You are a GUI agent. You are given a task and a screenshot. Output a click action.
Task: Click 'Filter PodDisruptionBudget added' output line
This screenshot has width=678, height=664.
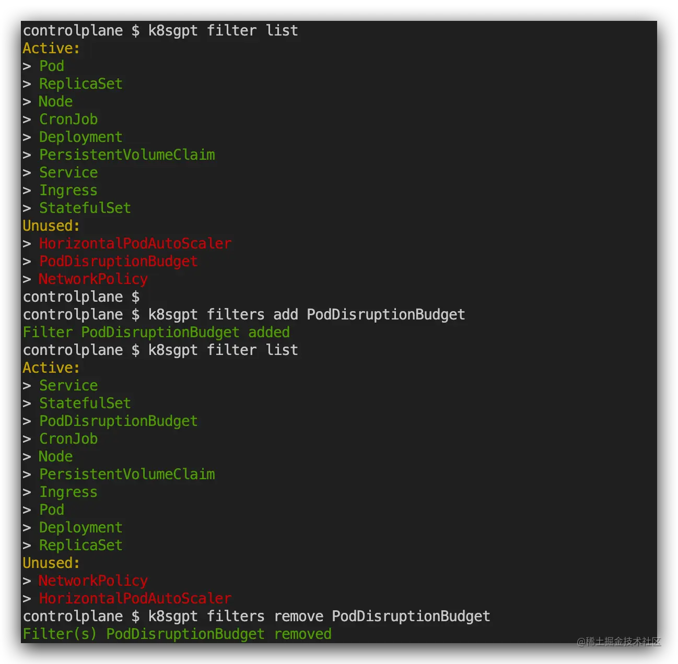tap(156, 333)
